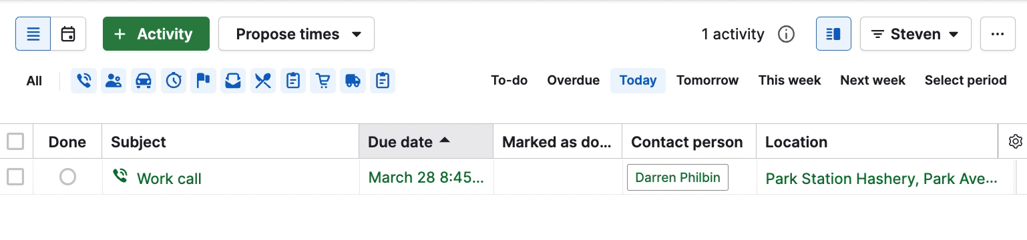Mark Work call as done
The width and height of the screenshot is (1027, 240).
click(x=67, y=177)
